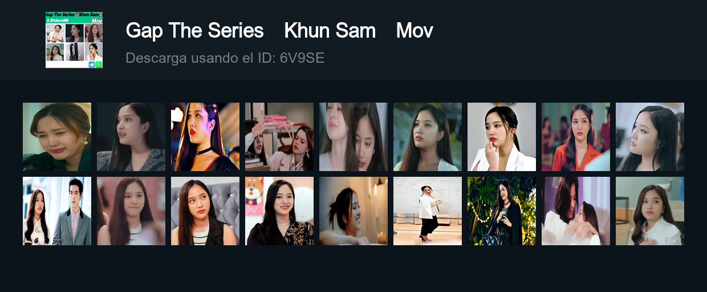This screenshot has width=707, height=292.
Task: Select the whiteboard walking sticker
Action: (x=428, y=211)
